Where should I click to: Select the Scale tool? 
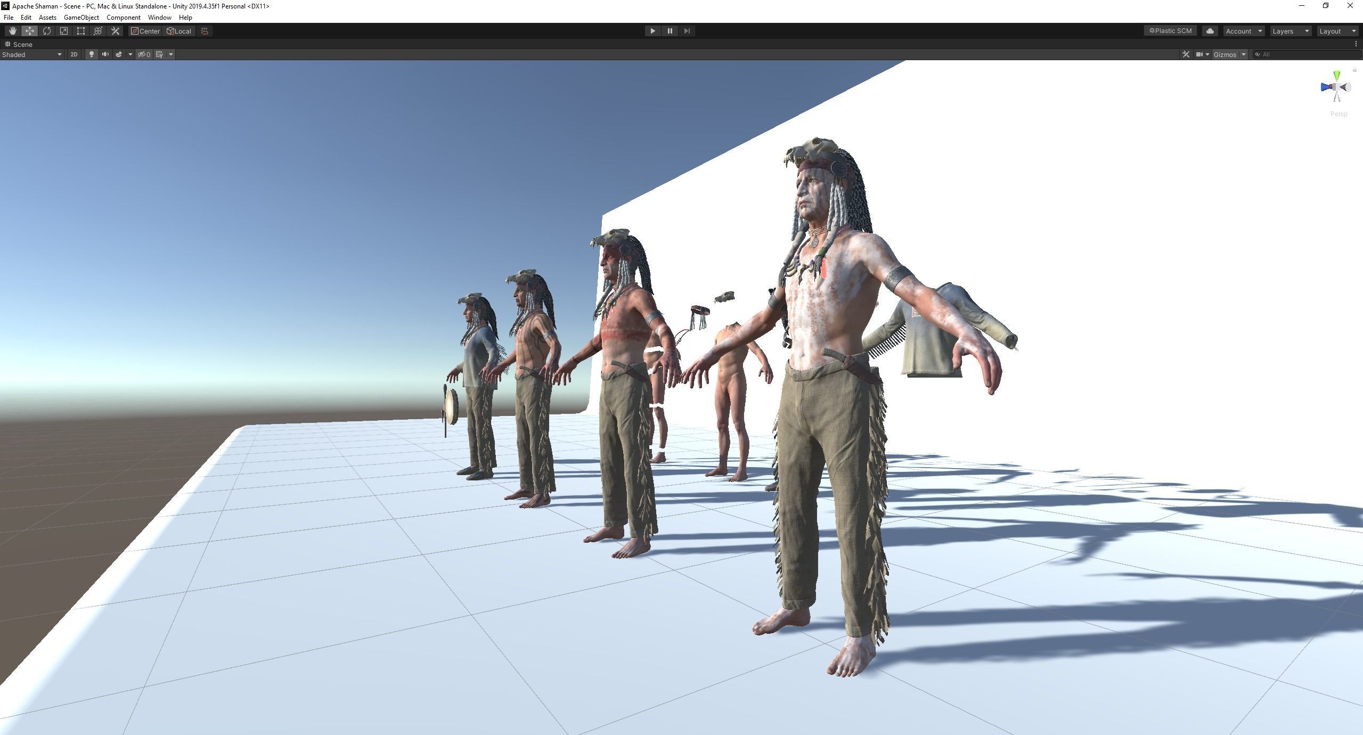pos(64,31)
